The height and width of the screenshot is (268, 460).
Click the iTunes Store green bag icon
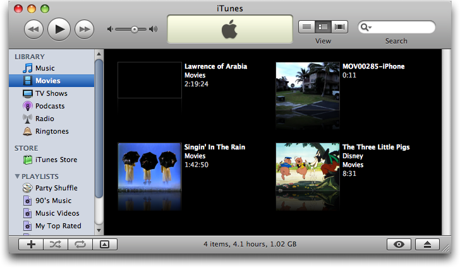pos(28,160)
